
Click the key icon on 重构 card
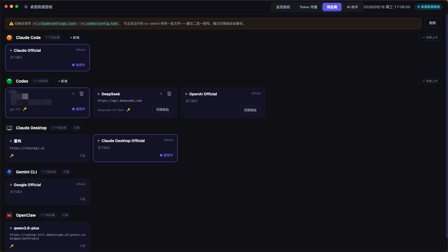[12, 156]
